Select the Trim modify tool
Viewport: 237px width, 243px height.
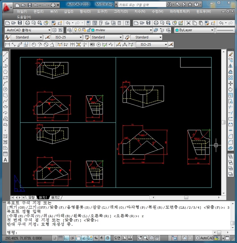tap(231, 107)
